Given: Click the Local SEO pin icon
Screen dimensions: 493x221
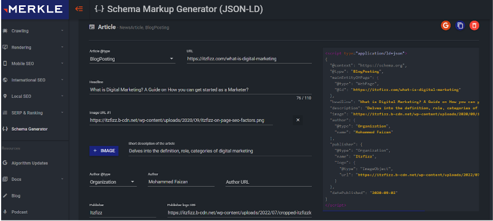Looking at the screenshot, I should [5, 96].
